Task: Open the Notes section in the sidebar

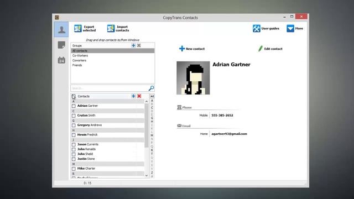Action: pyautogui.click(x=61, y=45)
